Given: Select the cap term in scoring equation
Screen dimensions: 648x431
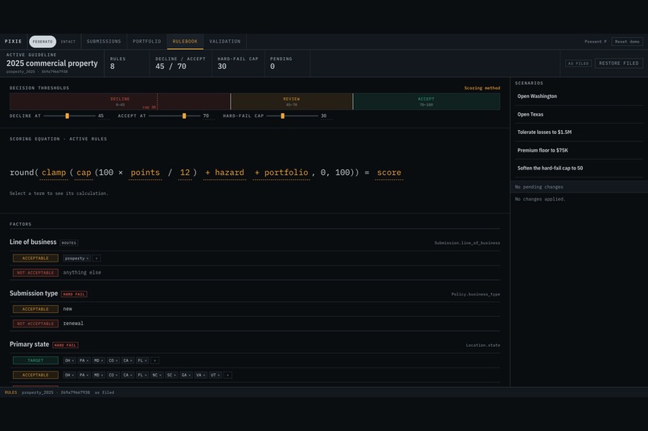Looking at the screenshot, I should (84, 173).
